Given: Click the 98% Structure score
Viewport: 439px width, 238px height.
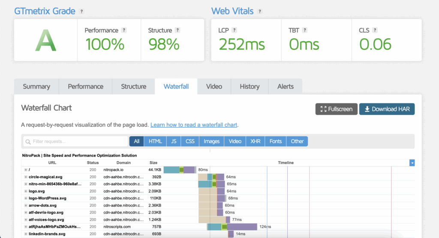Looking at the screenshot, I should 164,45.
